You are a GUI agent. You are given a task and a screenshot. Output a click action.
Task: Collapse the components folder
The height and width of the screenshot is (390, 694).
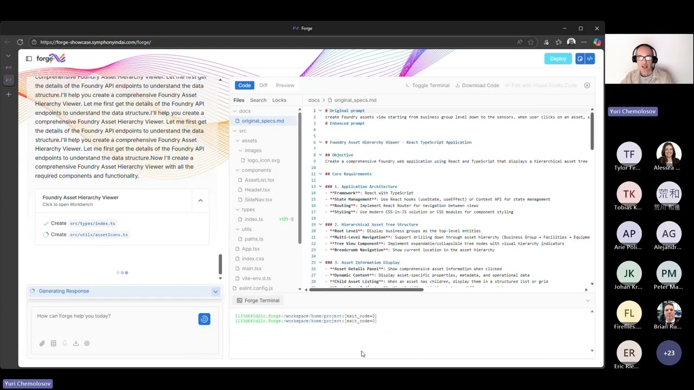tap(237, 170)
